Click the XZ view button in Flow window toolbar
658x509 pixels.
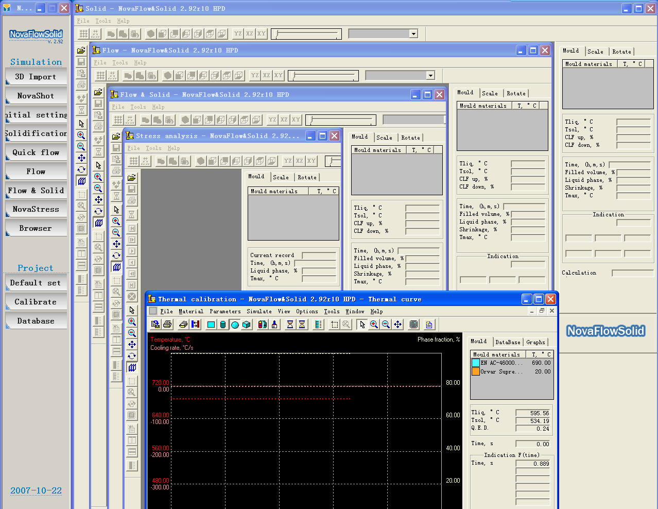[267, 75]
